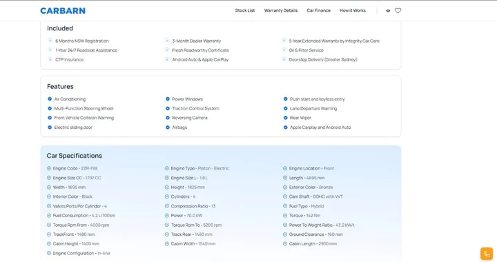497x262 pixels.
Task: Click blue check beside Push start and keyless entry
Action: tap(286, 99)
